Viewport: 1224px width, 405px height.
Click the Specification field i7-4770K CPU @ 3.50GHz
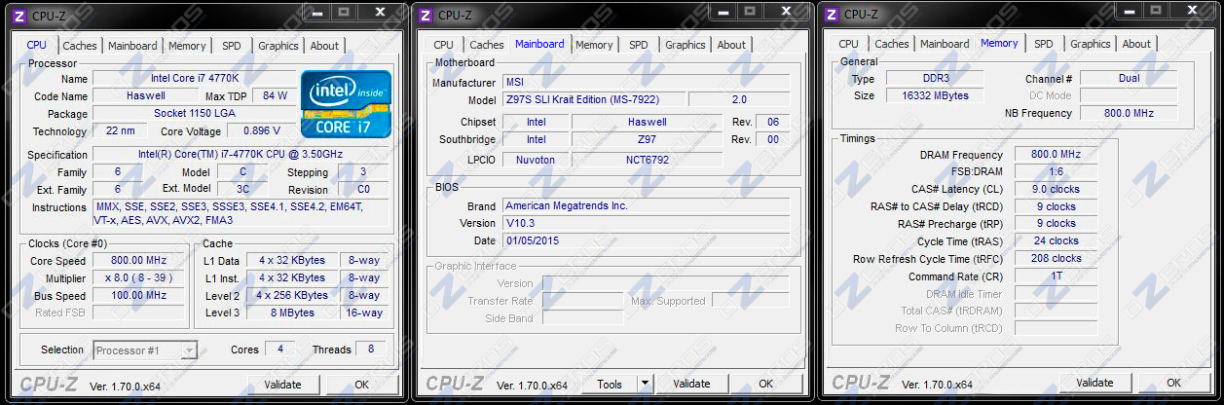coord(241,155)
